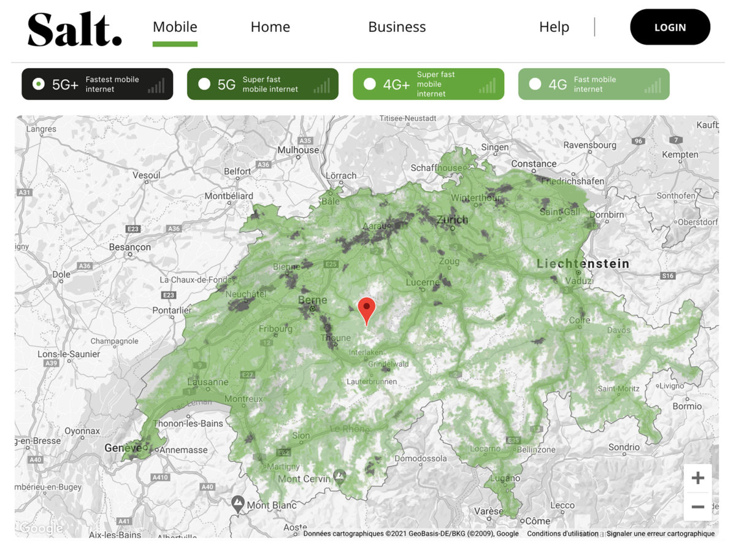Click the Google logo on map
The image size is (736, 541).
coord(40,528)
